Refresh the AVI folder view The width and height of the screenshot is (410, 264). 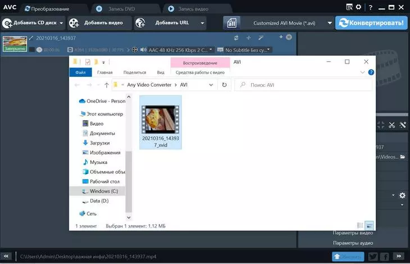point(224,85)
